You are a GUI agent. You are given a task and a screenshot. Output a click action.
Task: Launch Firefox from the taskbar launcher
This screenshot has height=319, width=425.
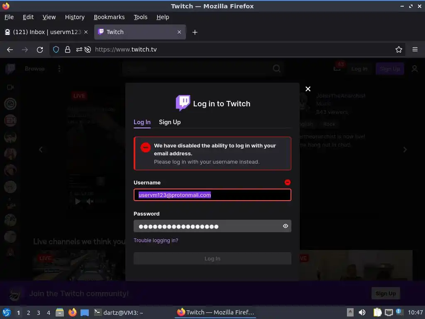click(x=72, y=312)
